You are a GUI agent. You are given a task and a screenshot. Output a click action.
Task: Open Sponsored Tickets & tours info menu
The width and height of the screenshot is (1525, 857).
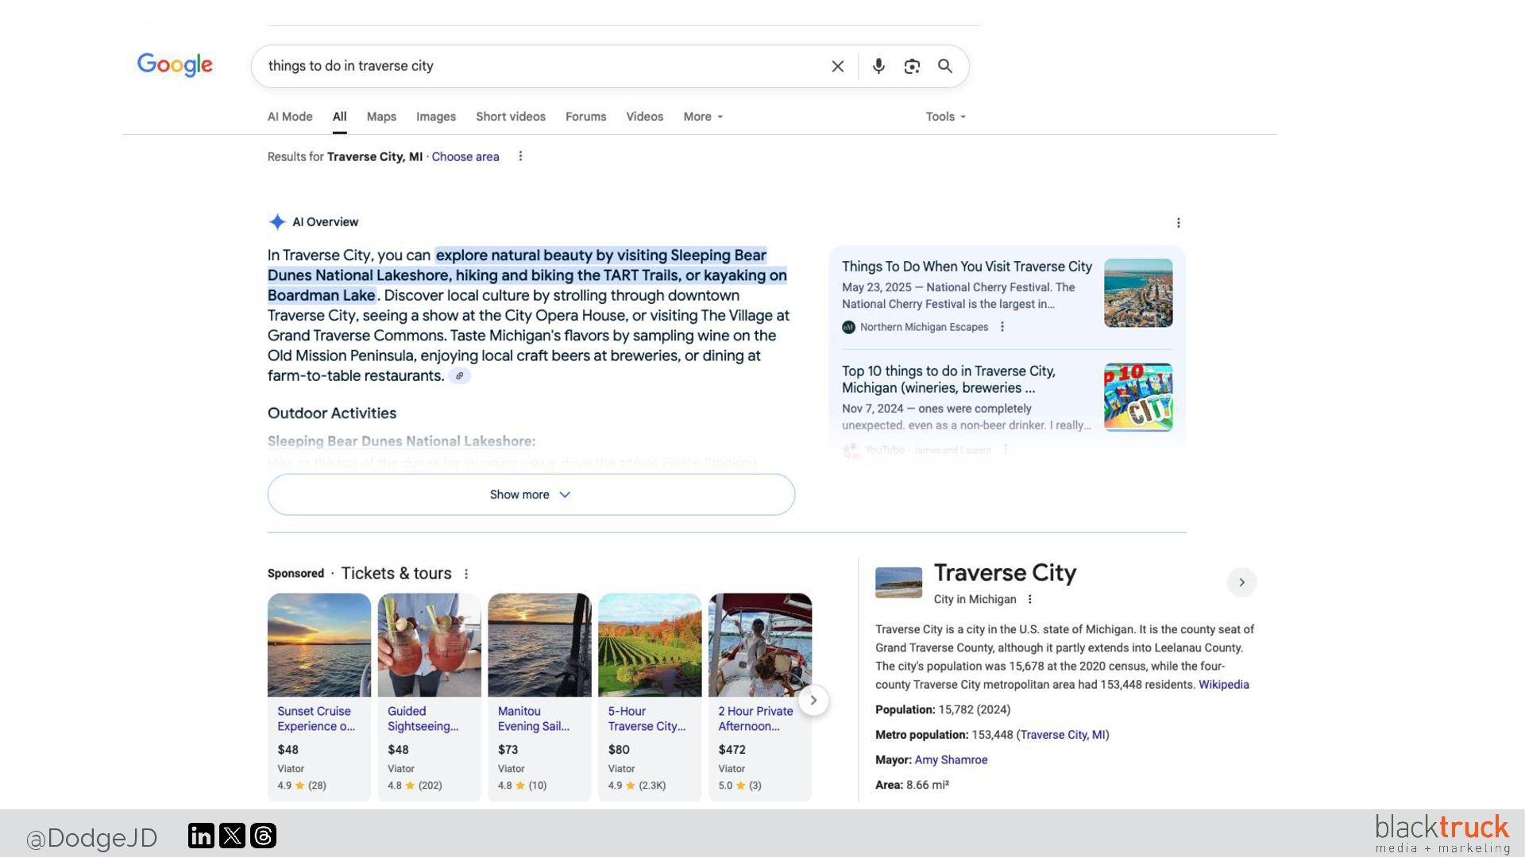[466, 574]
